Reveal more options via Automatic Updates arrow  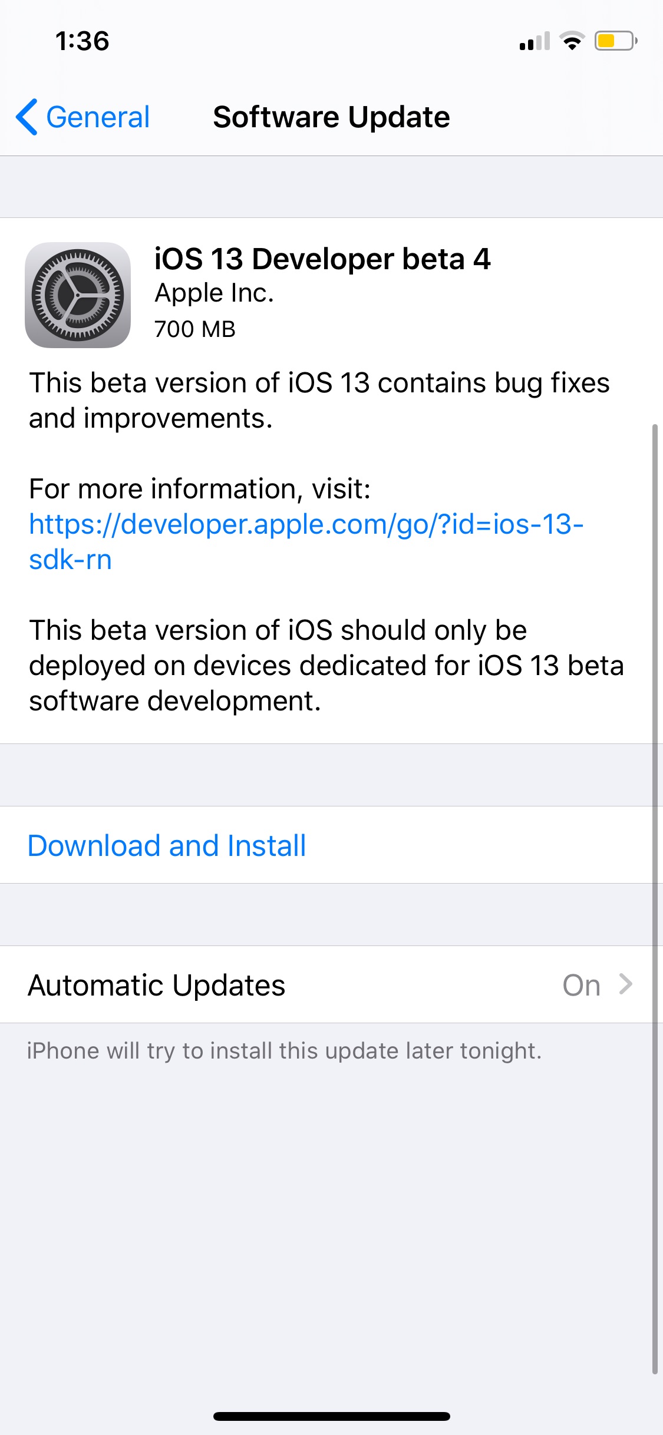click(626, 984)
